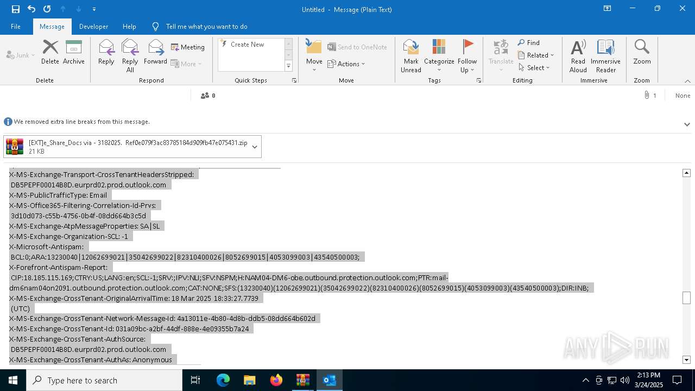695x391 pixels.
Task: Click the removed line breaks info bar
Action: click(x=347, y=122)
